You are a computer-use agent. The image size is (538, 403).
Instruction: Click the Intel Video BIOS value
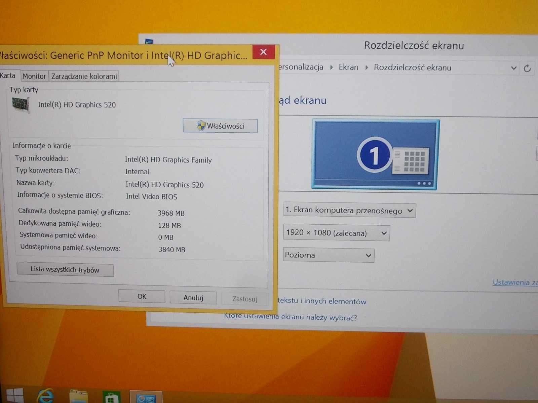151,197
